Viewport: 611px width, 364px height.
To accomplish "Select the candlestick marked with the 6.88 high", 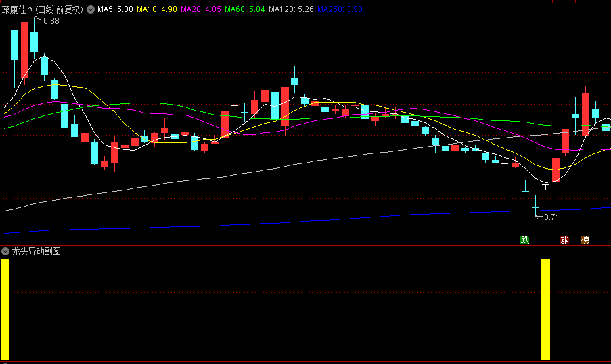I will click(35, 42).
